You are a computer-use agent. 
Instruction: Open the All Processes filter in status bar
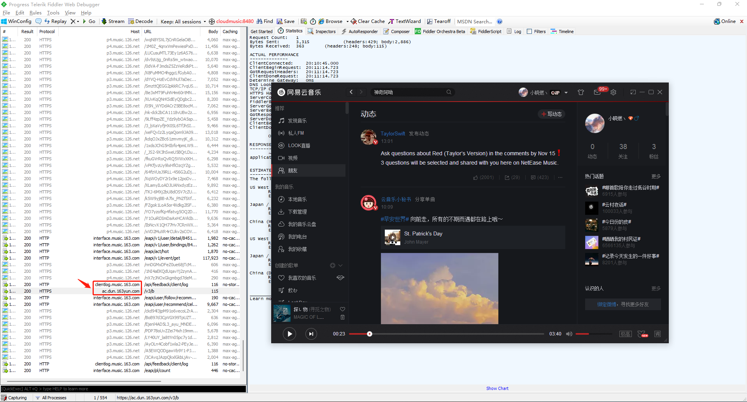pos(51,398)
